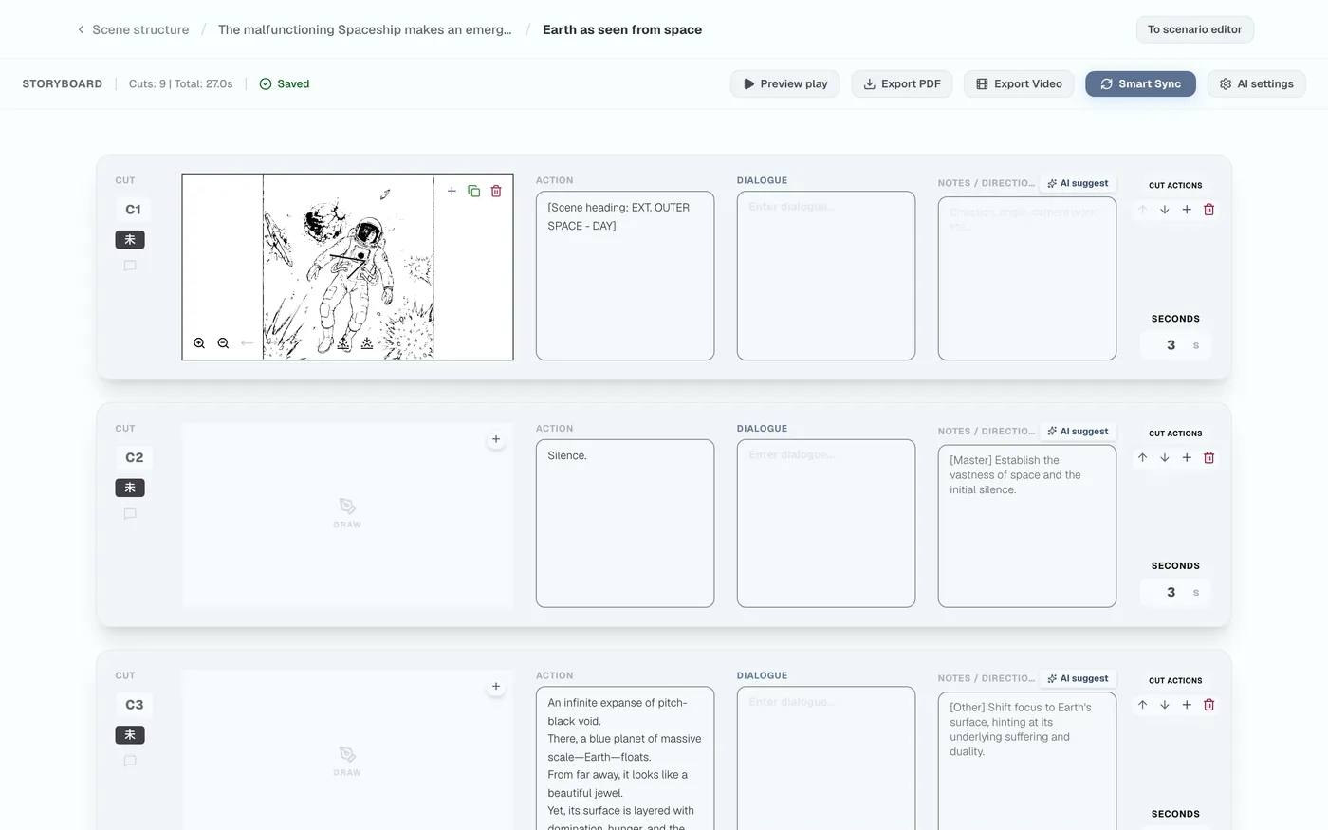Toggle the 未 status badge on cut C1
This screenshot has height=830, width=1328.
point(130,240)
